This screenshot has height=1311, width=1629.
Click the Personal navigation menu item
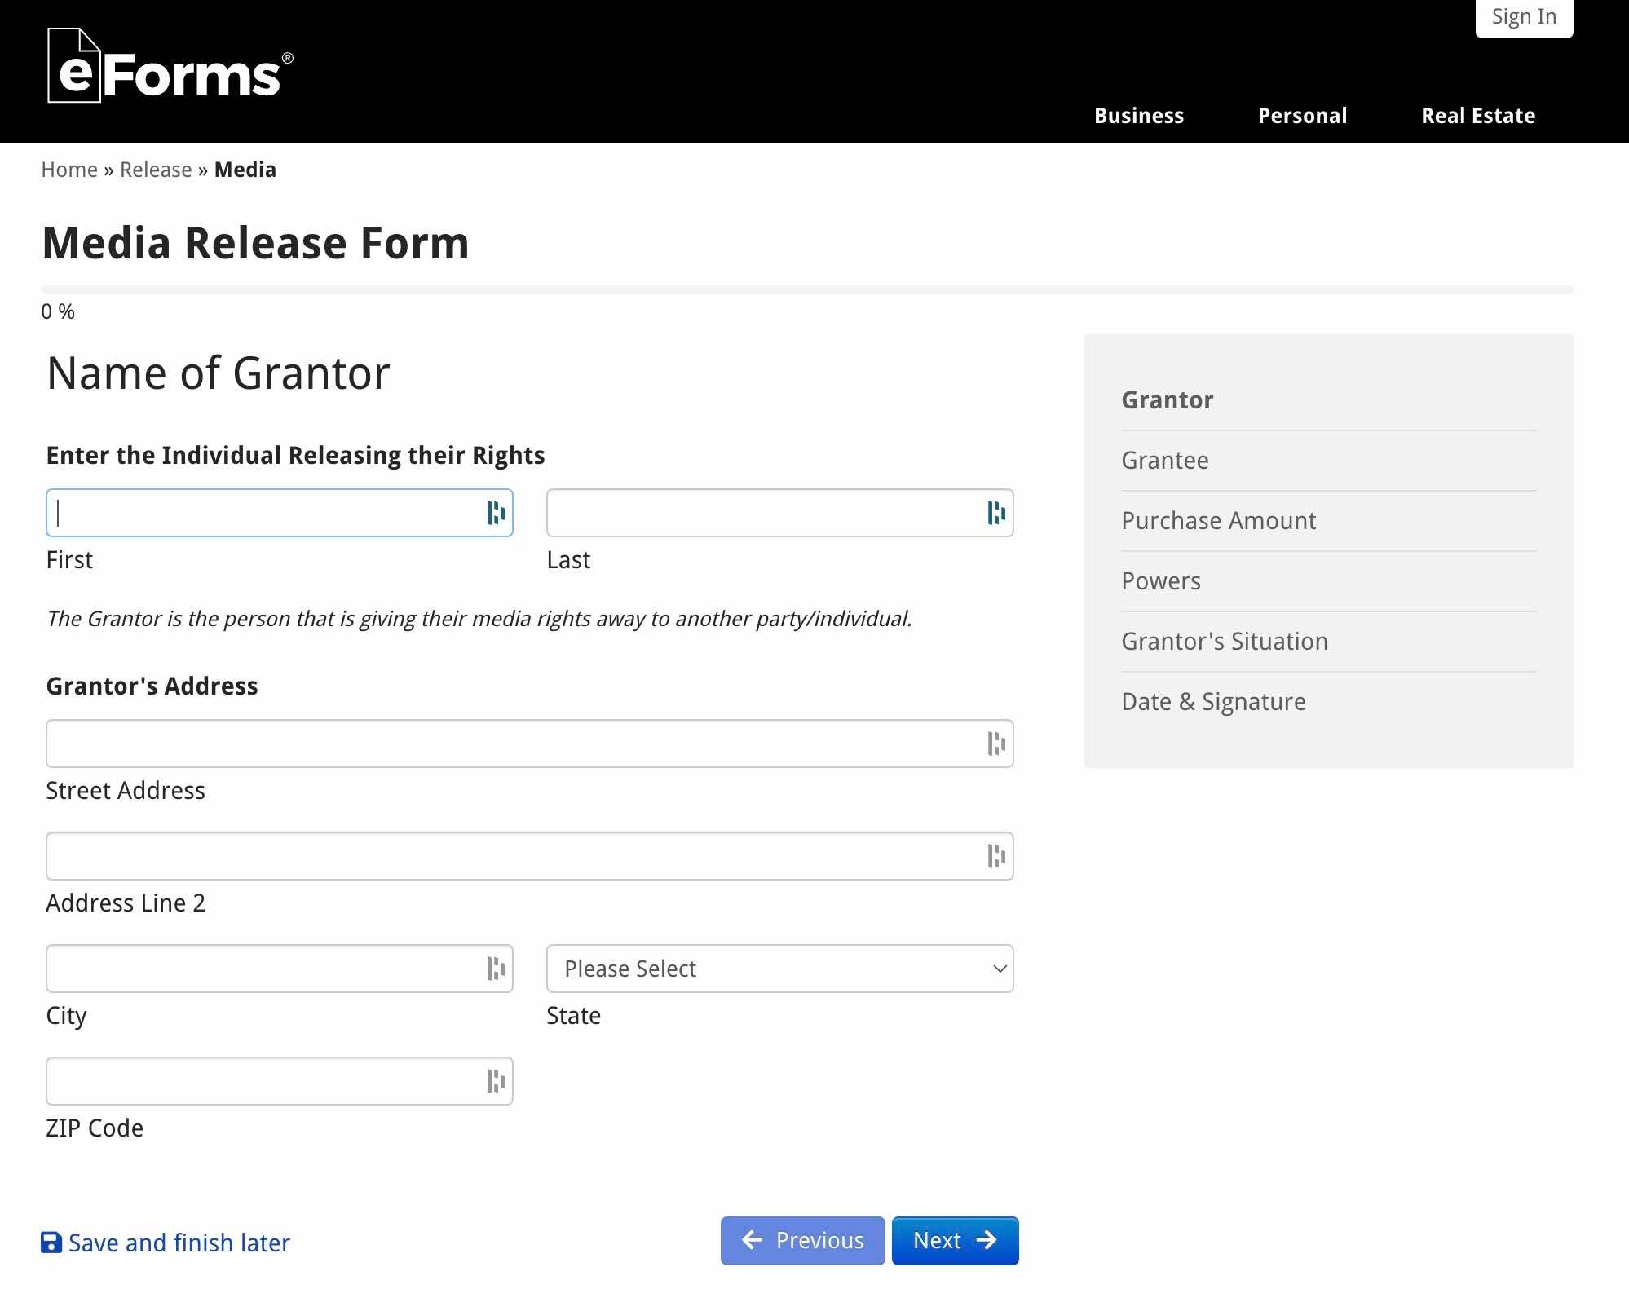[1303, 115]
